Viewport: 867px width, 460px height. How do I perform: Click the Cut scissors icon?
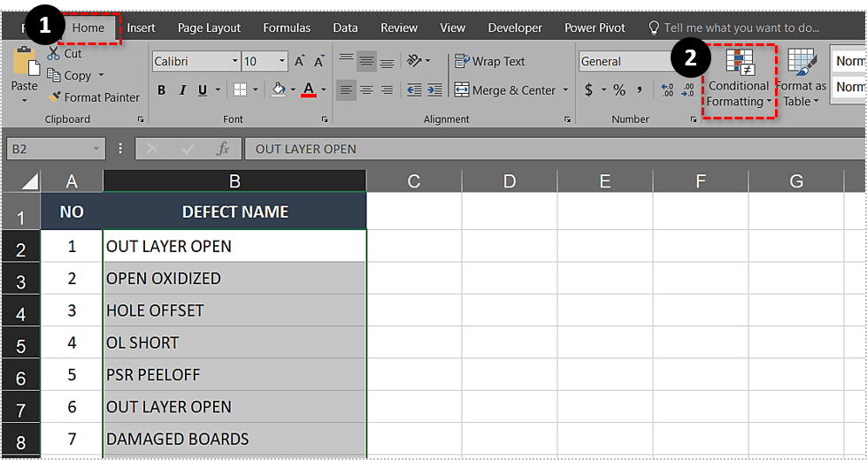click(x=54, y=54)
